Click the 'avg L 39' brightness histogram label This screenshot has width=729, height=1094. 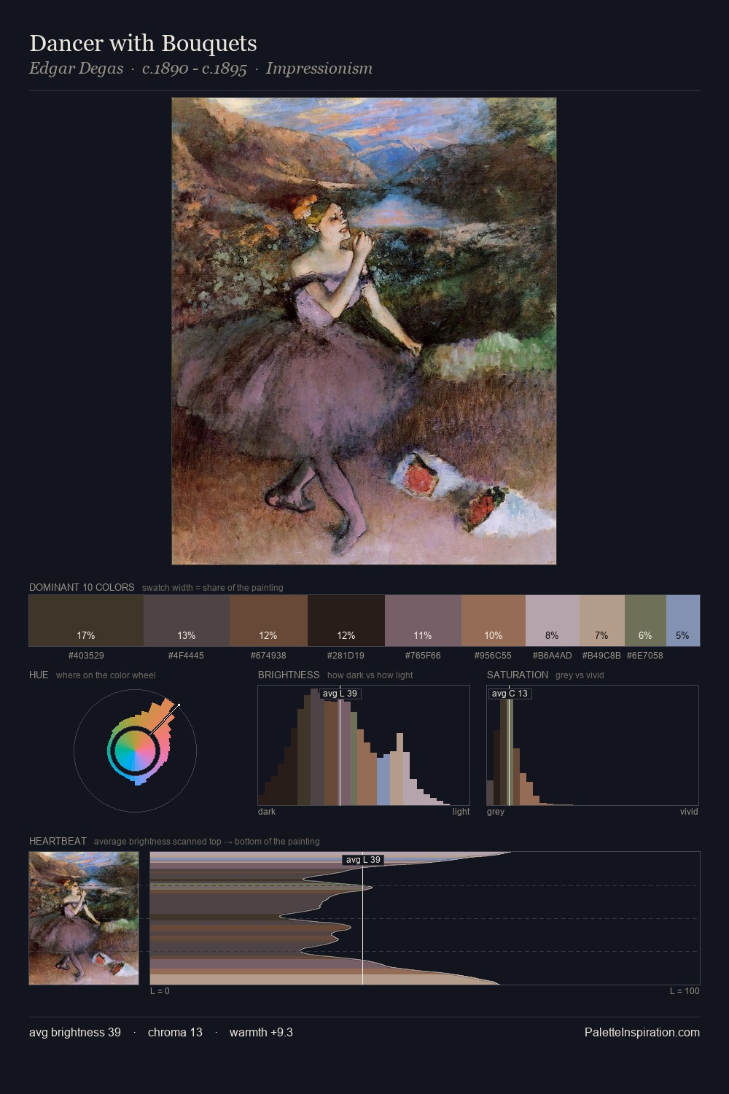pyautogui.click(x=340, y=694)
